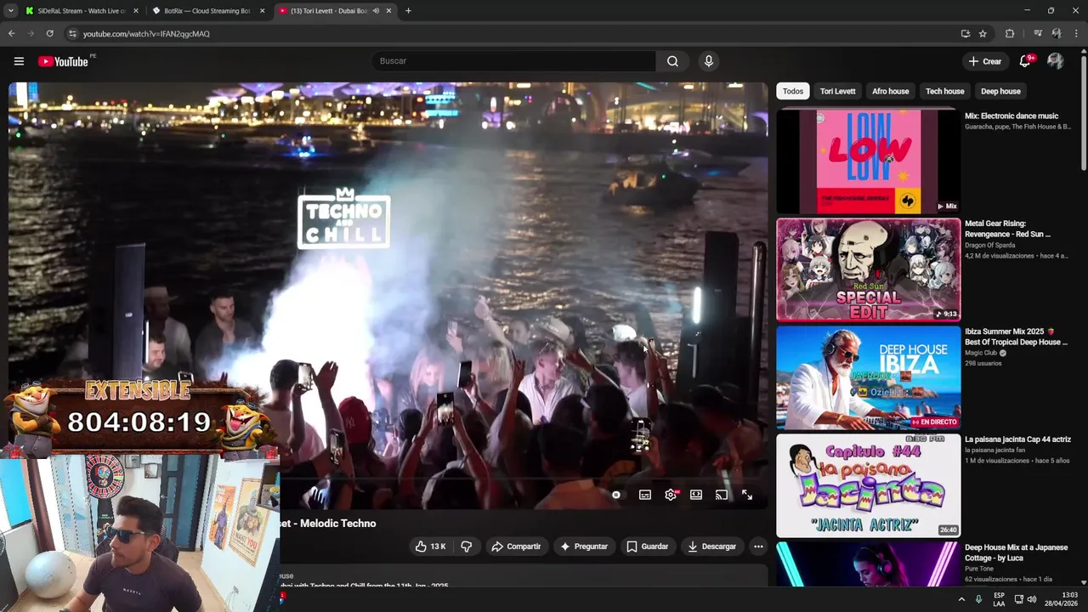The image size is (1088, 612).
Task: Select the Tech house filter chip
Action: 945,91
